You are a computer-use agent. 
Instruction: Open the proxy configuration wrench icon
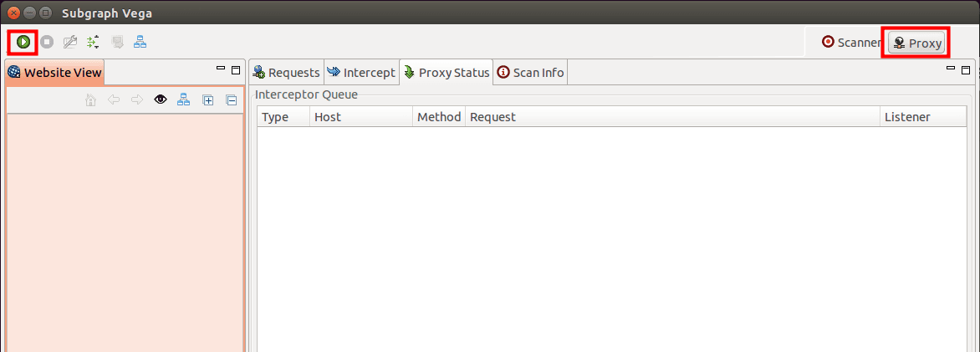point(70,43)
